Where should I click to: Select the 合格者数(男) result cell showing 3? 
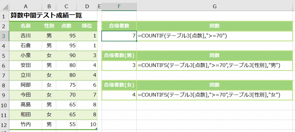click(119, 65)
